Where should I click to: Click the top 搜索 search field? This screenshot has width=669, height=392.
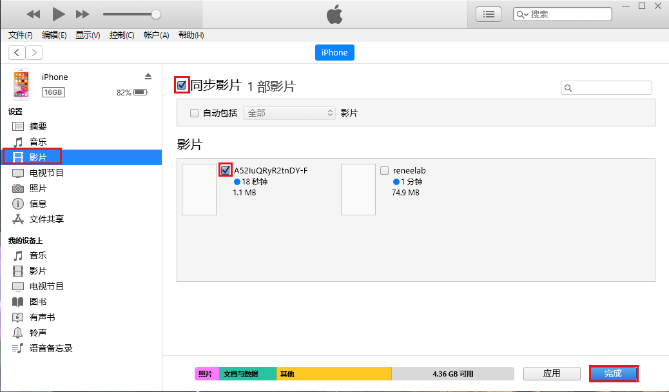click(563, 14)
